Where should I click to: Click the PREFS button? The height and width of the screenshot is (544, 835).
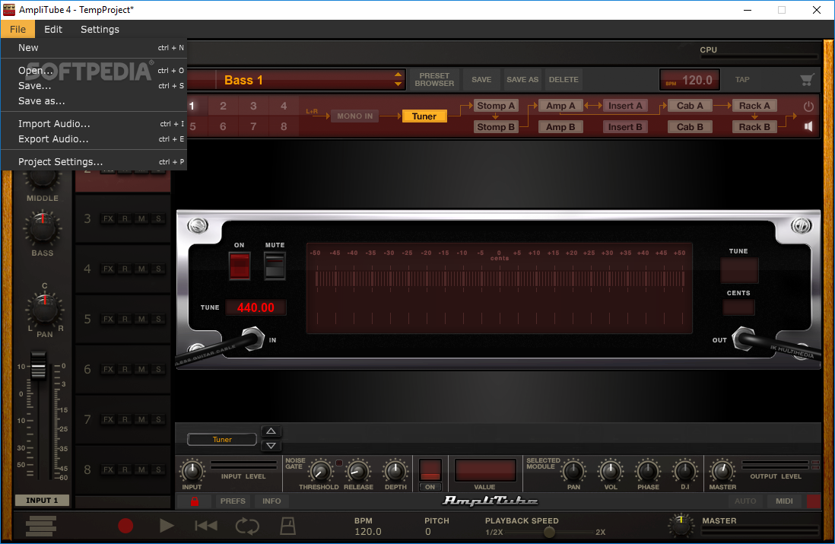click(233, 501)
